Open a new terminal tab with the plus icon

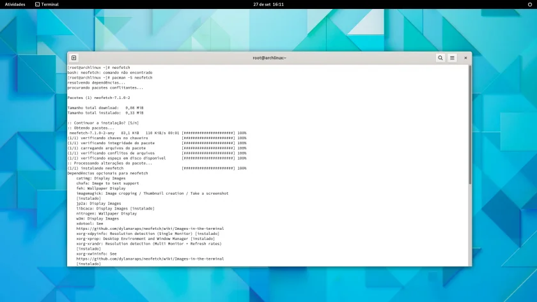pyautogui.click(x=74, y=58)
